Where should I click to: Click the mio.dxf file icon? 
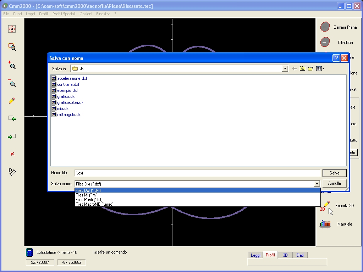pyautogui.click(x=54, y=108)
